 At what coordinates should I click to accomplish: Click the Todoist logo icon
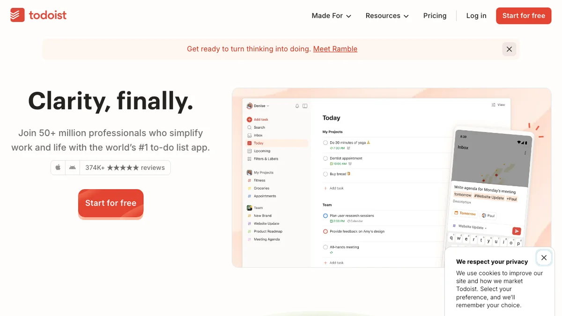pos(18,15)
